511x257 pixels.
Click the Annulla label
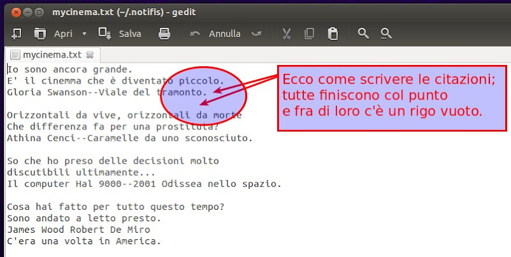click(225, 34)
